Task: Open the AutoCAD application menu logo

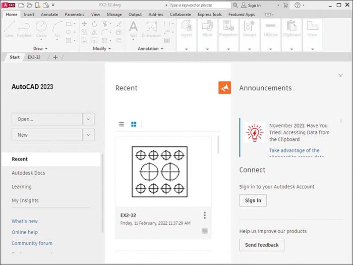Action: click(x=9, y=5)
